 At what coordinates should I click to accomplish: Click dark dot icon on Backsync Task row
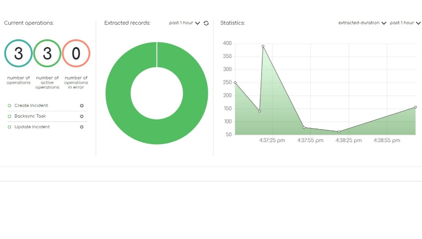tap(82, 116)
